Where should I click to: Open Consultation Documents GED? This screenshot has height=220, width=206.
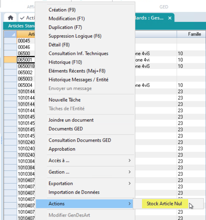(x=80, y=140)
